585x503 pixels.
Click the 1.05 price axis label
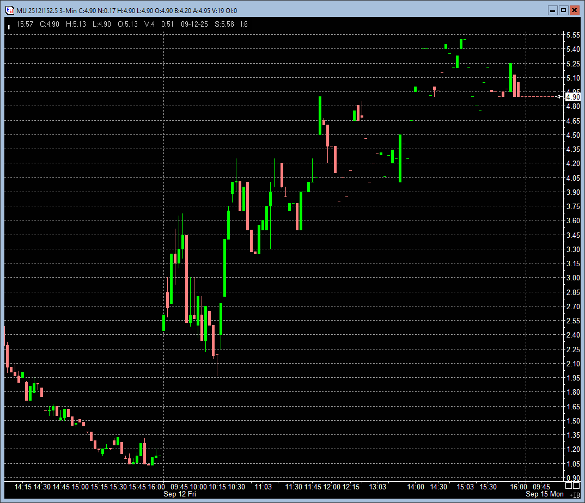pos(573,464)
